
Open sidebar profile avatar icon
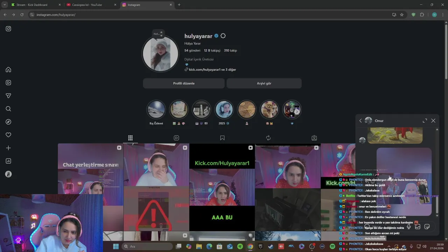pyautogui.click(x=8, y=174)
